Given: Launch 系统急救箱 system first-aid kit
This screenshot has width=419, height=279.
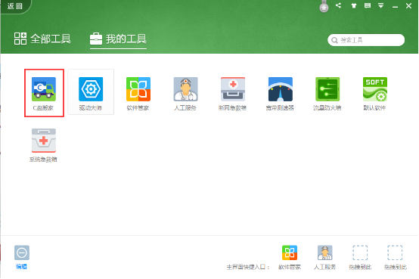Looking at the screenshot, I should click(44, 145).
